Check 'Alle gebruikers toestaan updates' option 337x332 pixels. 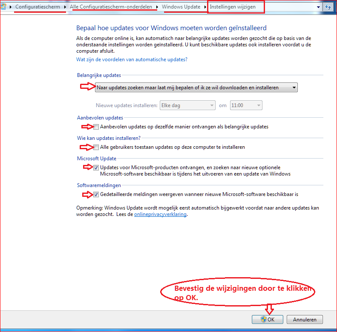96,147
